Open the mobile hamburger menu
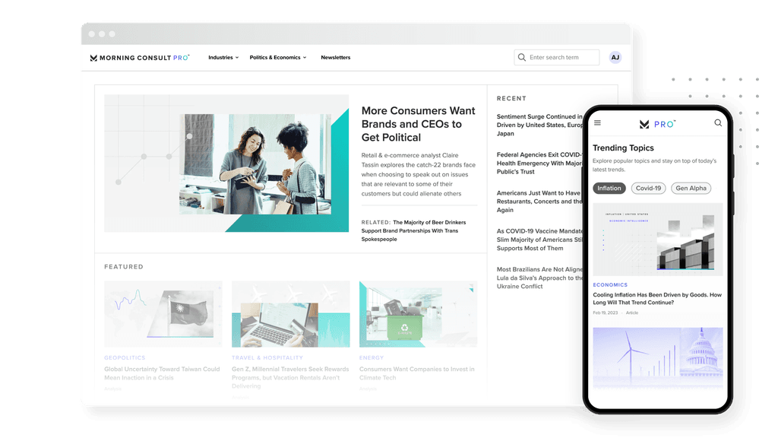 [x=597, y=123]
